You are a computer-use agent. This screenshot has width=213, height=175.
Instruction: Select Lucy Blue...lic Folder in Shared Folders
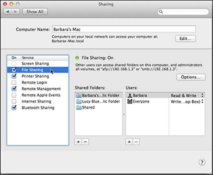tap(99, 102)
